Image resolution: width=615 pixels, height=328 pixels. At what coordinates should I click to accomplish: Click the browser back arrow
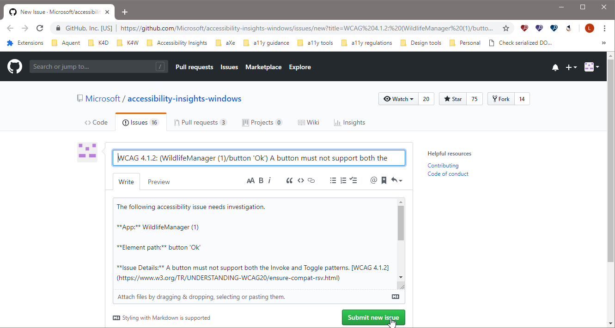pyautogui.click(x=10, y=28)
